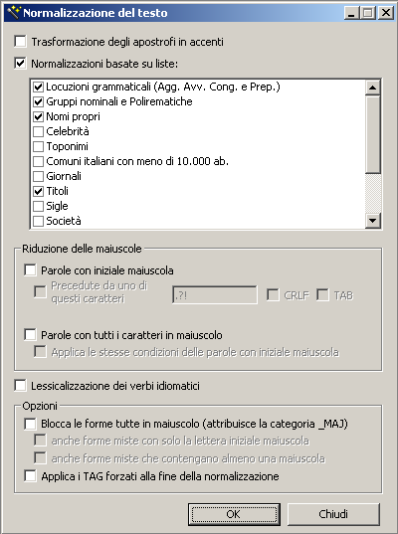Click the magic wand title bar icon
Image resolution: width=398 pixels, height=534 pixels.
(x=14, y=13)
